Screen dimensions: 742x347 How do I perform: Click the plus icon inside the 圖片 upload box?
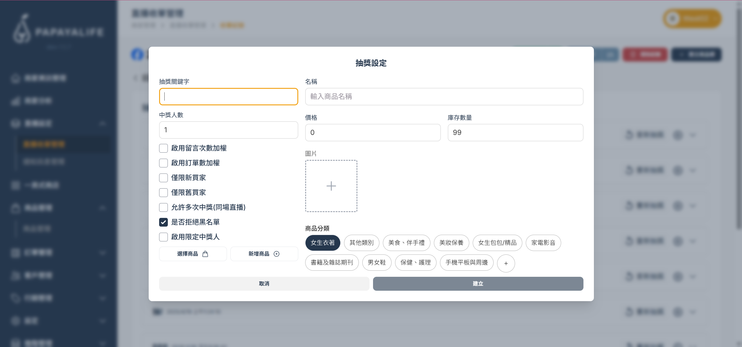331,186
